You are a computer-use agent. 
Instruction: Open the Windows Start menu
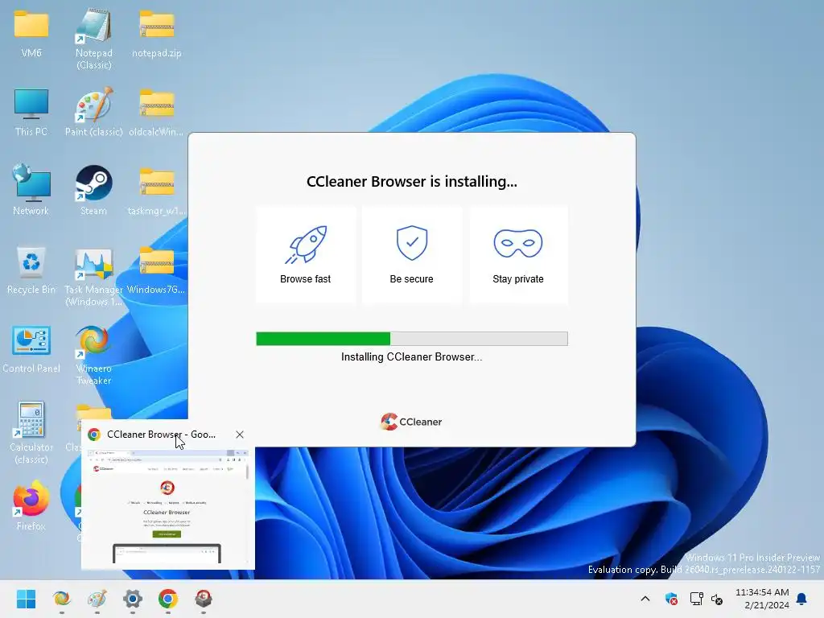(27, 599)
